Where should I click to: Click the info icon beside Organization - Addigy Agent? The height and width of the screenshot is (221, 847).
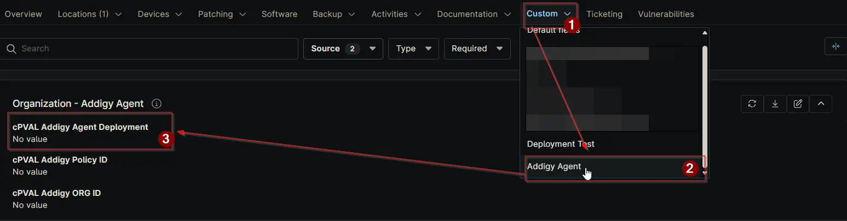pos(157,104)
